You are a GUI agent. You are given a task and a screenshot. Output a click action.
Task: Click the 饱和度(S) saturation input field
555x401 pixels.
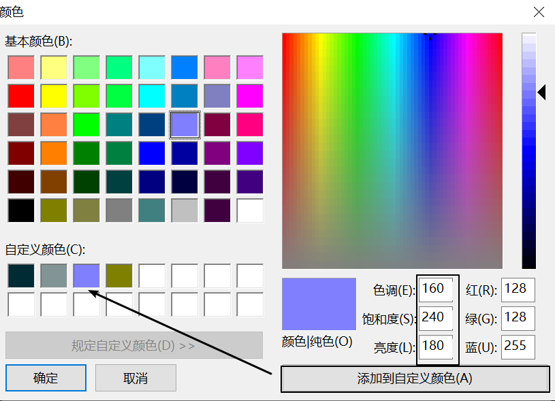click(x=436, y=318)
